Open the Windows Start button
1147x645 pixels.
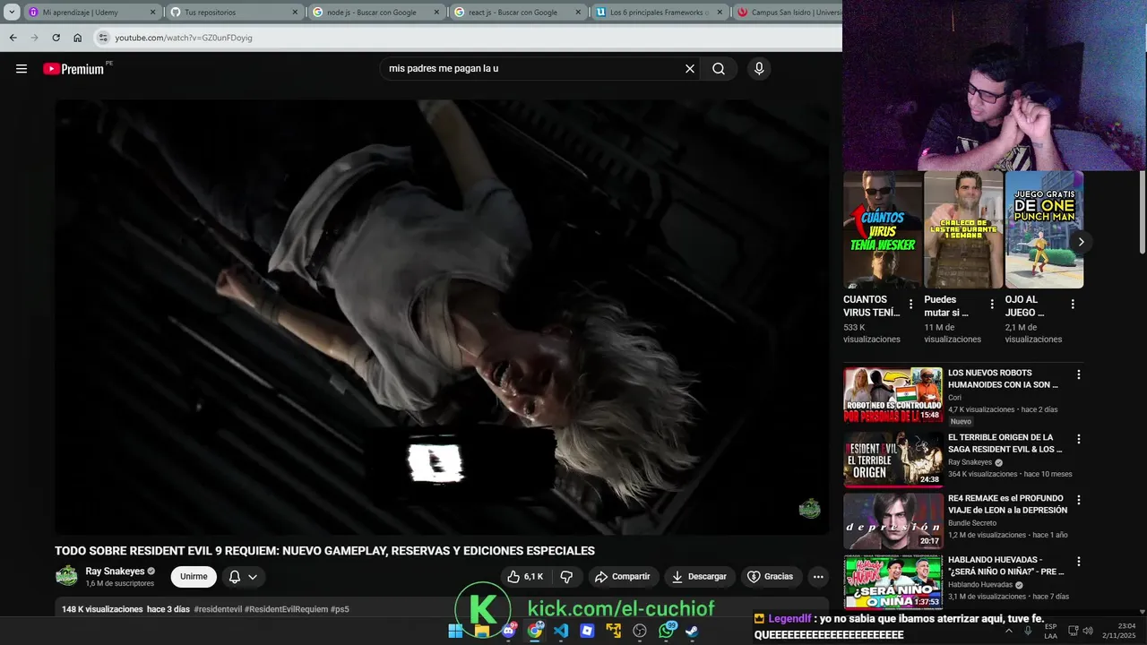click(x=455, y=631)
